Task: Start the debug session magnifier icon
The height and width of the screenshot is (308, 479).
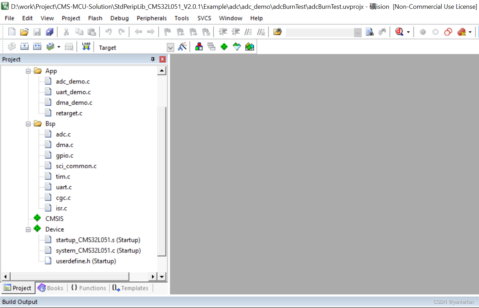Action: pos(399,32)
